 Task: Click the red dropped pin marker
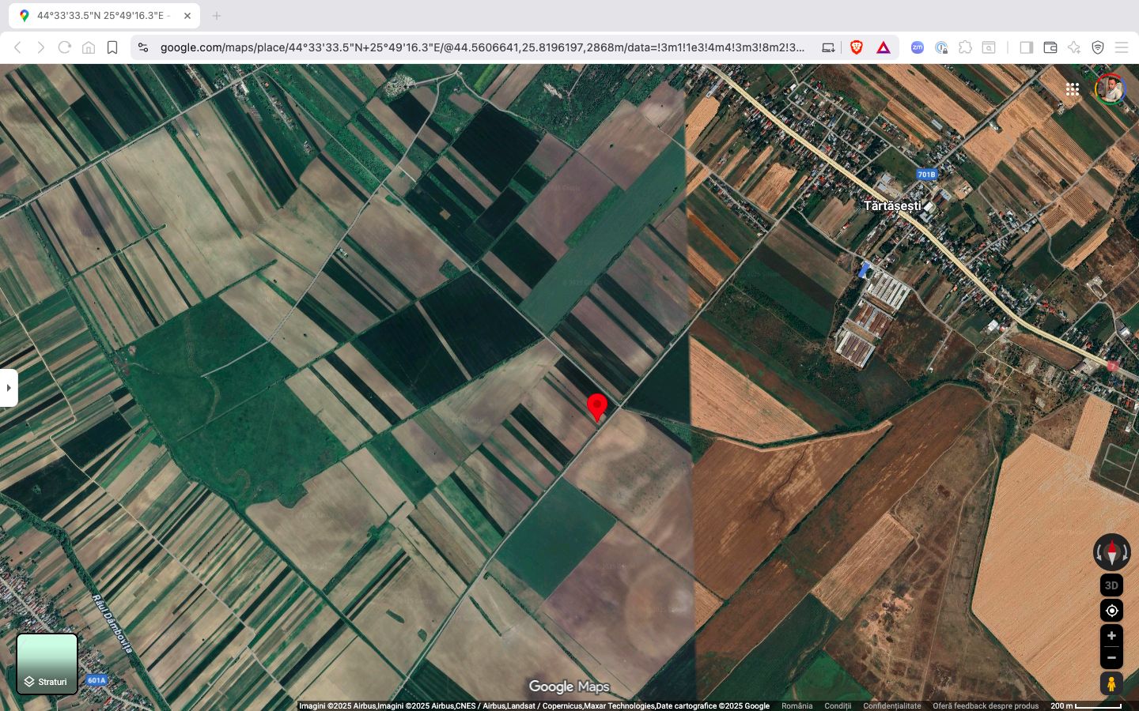(x=597, y=408)
